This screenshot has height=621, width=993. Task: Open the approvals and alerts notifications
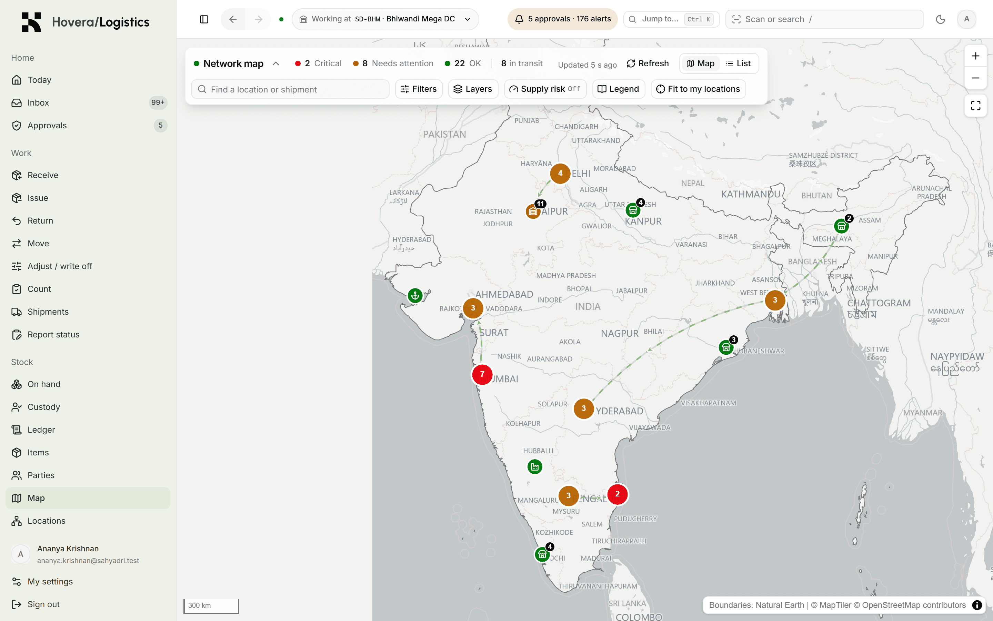[x=562, y=19]
